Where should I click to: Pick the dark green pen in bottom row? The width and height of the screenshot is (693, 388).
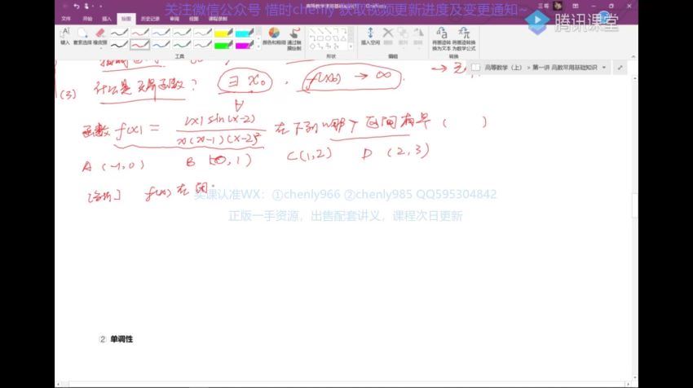[x=182, y=45]
